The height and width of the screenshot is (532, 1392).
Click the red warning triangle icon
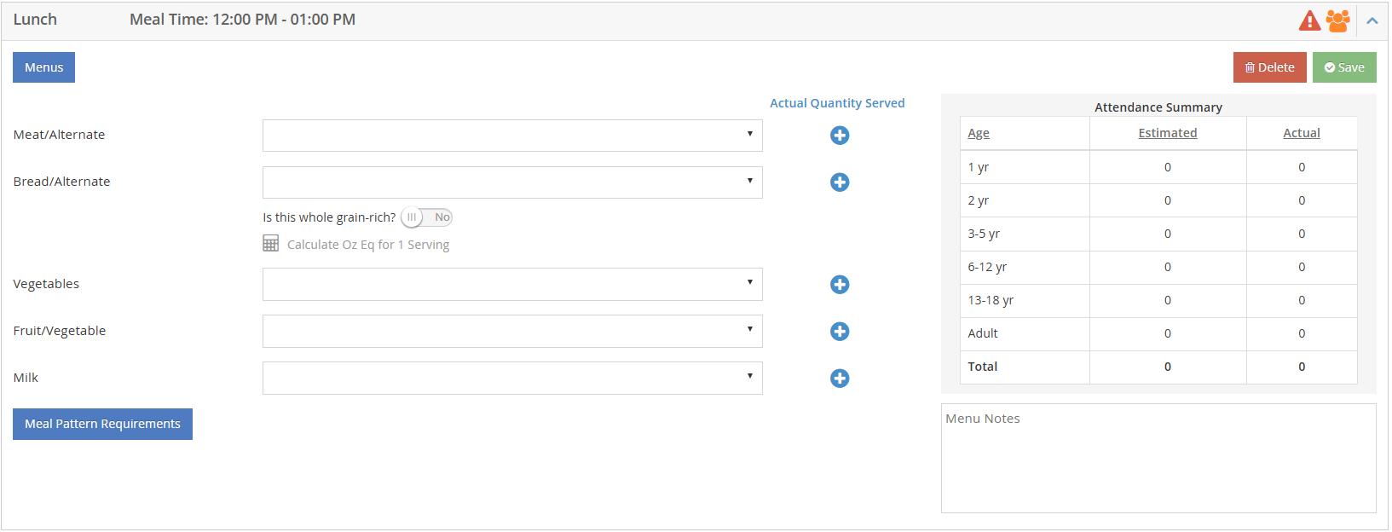click(1308, 20)
